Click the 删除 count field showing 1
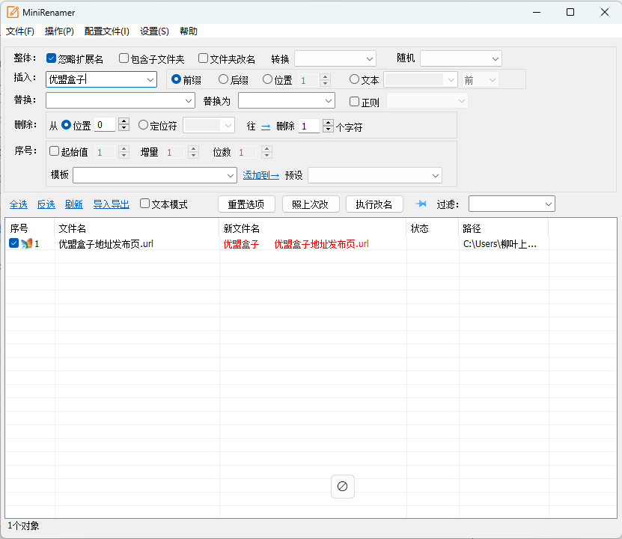The width and height of the screenshot is (622, 539). (x=309, y=126)
